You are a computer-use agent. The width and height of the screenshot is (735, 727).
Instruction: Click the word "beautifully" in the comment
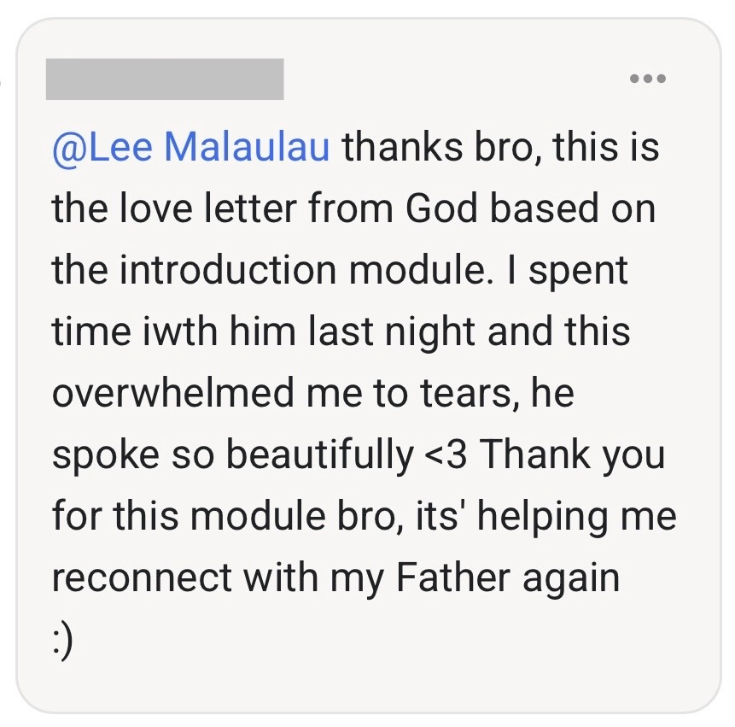(319, 455)
